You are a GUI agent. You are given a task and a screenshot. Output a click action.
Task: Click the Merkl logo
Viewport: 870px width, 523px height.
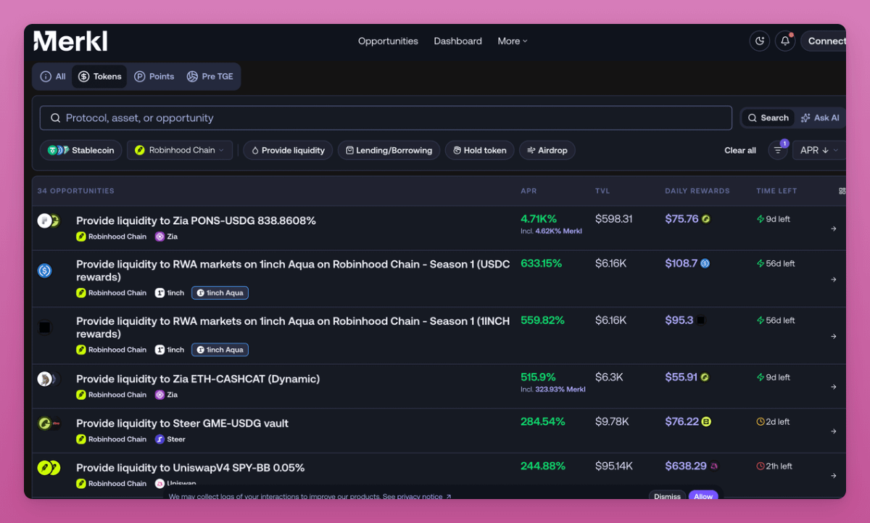coord(70,41)
